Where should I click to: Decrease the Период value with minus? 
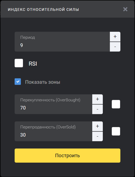pyautogui.click(x=115, y=47)
